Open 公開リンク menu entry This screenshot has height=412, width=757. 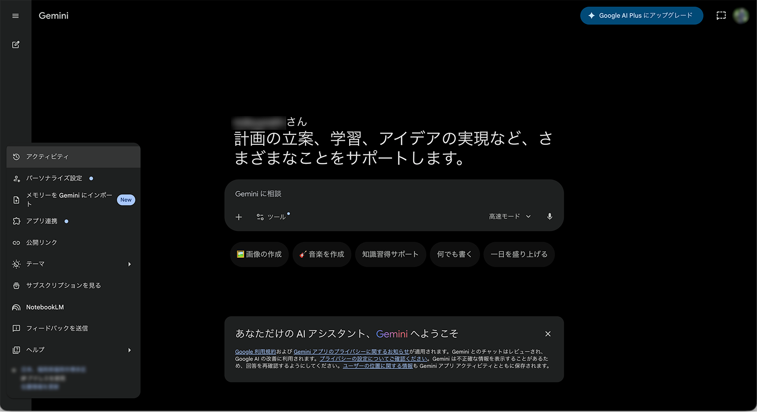[73, 242]
